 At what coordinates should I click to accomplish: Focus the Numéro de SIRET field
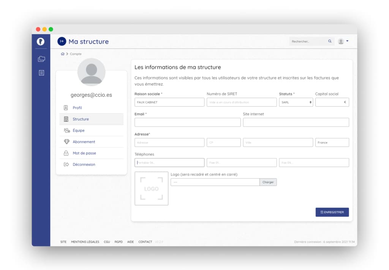coord(242,102)
